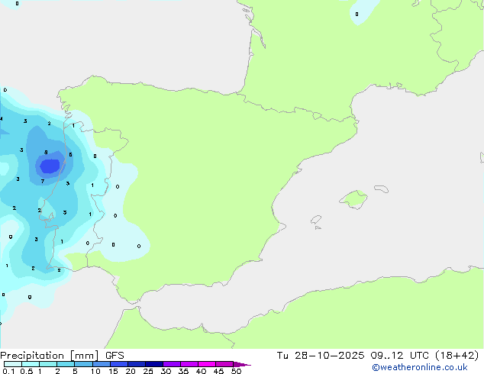Open the weatheronline.co.uk copyright link
Screen dimensions: 484x374
click(x=419, y=367)
